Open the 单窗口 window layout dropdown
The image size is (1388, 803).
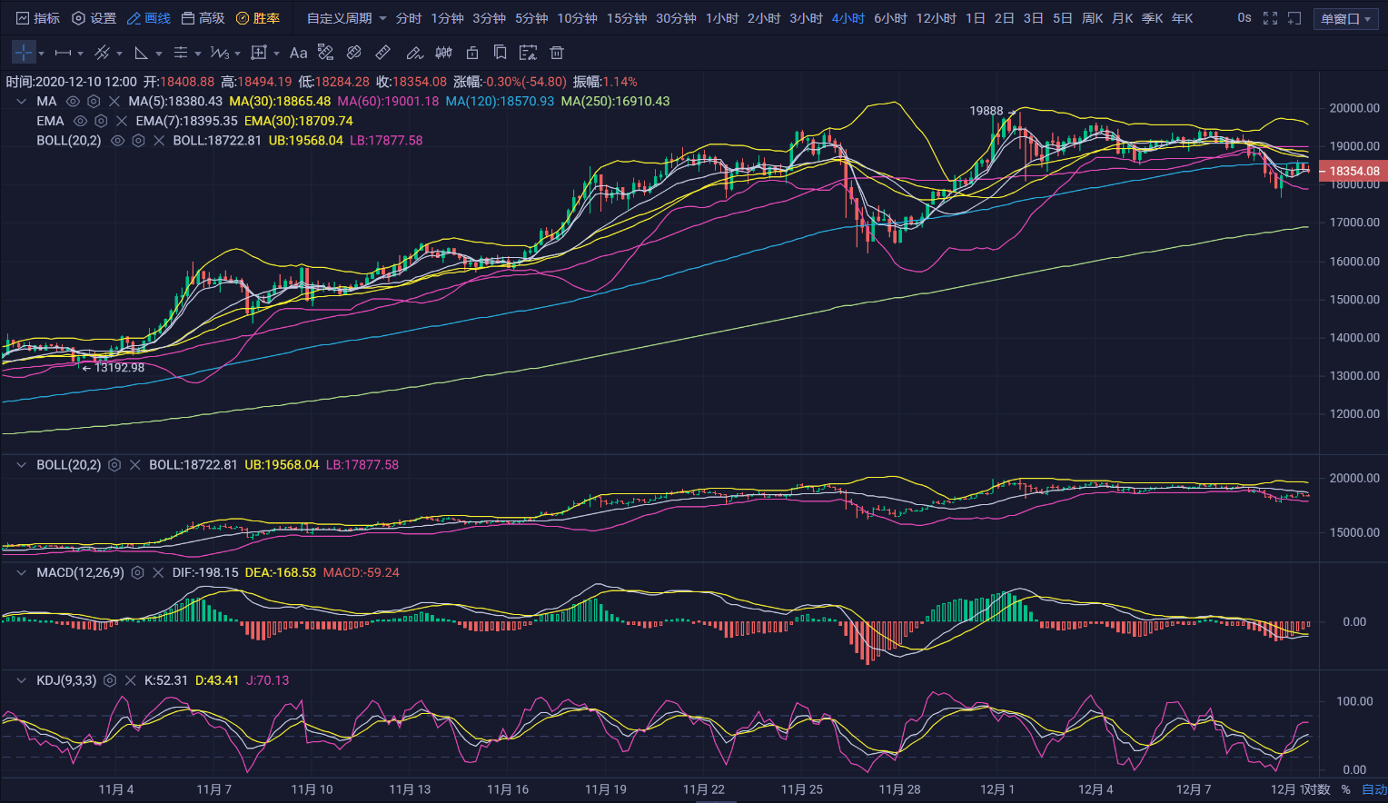tap(1345, 19)
